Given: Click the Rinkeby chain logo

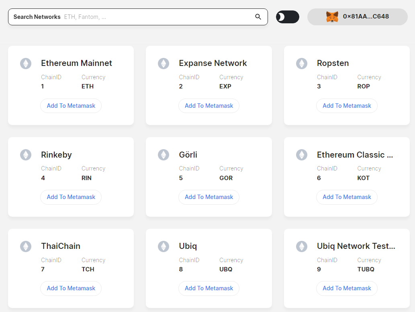Looking at the screenshot, I should pos(26,155).
